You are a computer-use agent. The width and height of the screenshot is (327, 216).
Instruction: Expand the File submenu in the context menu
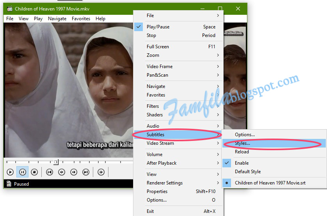pyautogui.click(x=178, y=16)
